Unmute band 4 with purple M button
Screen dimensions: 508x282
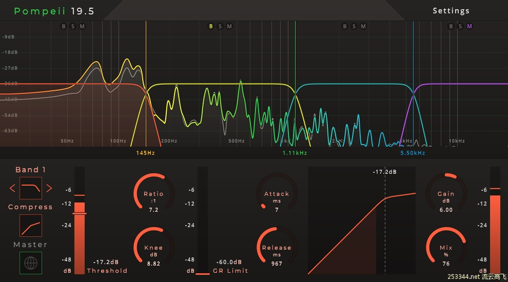pos(470,26)
